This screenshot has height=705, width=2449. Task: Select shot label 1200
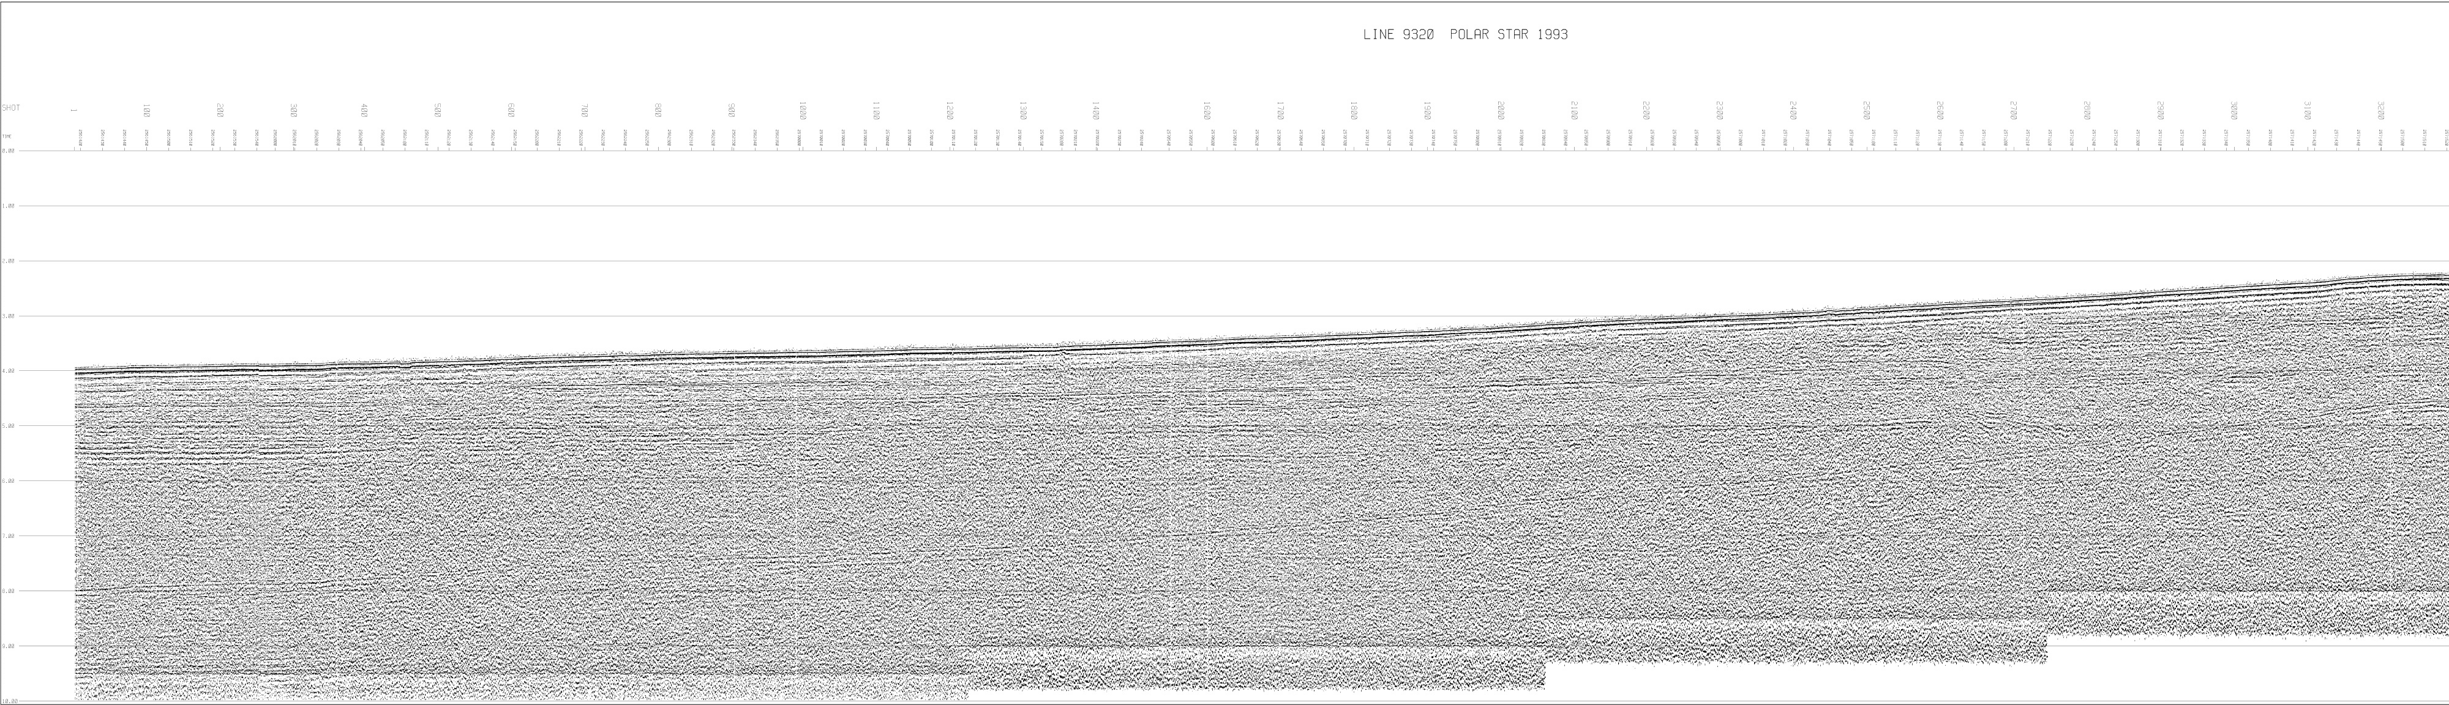tap(950, 110)
